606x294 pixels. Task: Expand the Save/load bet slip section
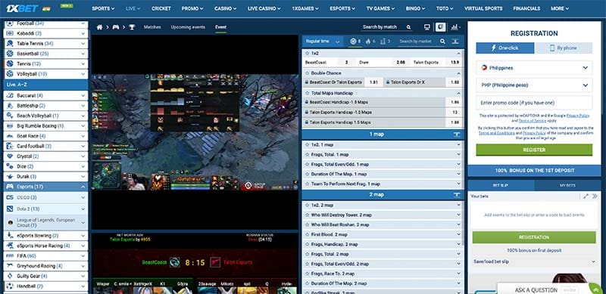534,262
